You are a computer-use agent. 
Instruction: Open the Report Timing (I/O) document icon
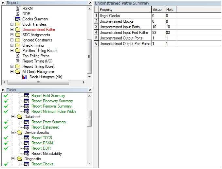tap(18, 61)
